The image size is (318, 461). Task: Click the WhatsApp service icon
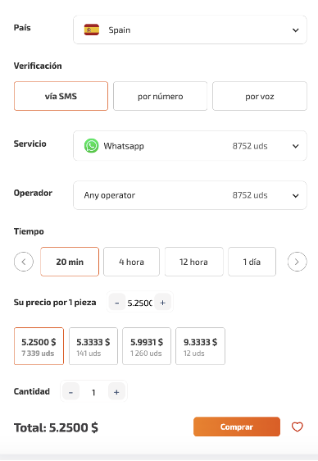click(x=91, y=146)
